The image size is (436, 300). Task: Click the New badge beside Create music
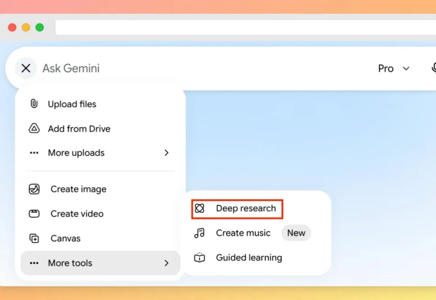[296, 233]
